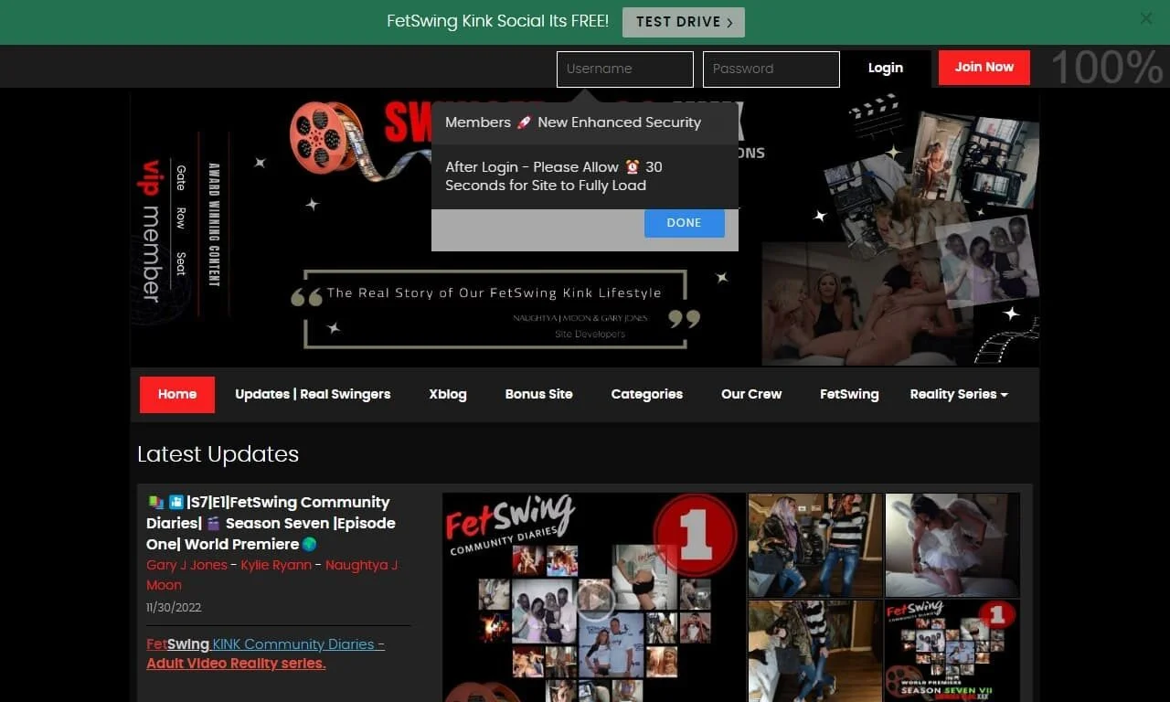Open Updates | Real Swingers page

click(313, 395)
